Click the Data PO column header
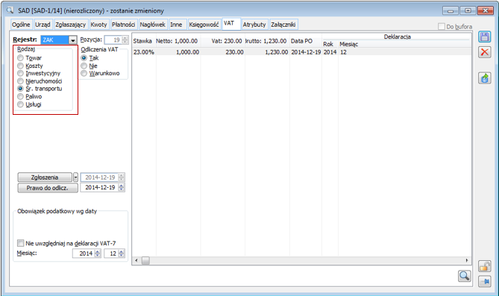This screenshot has height=296, width=499. click(x=306, y=41)
